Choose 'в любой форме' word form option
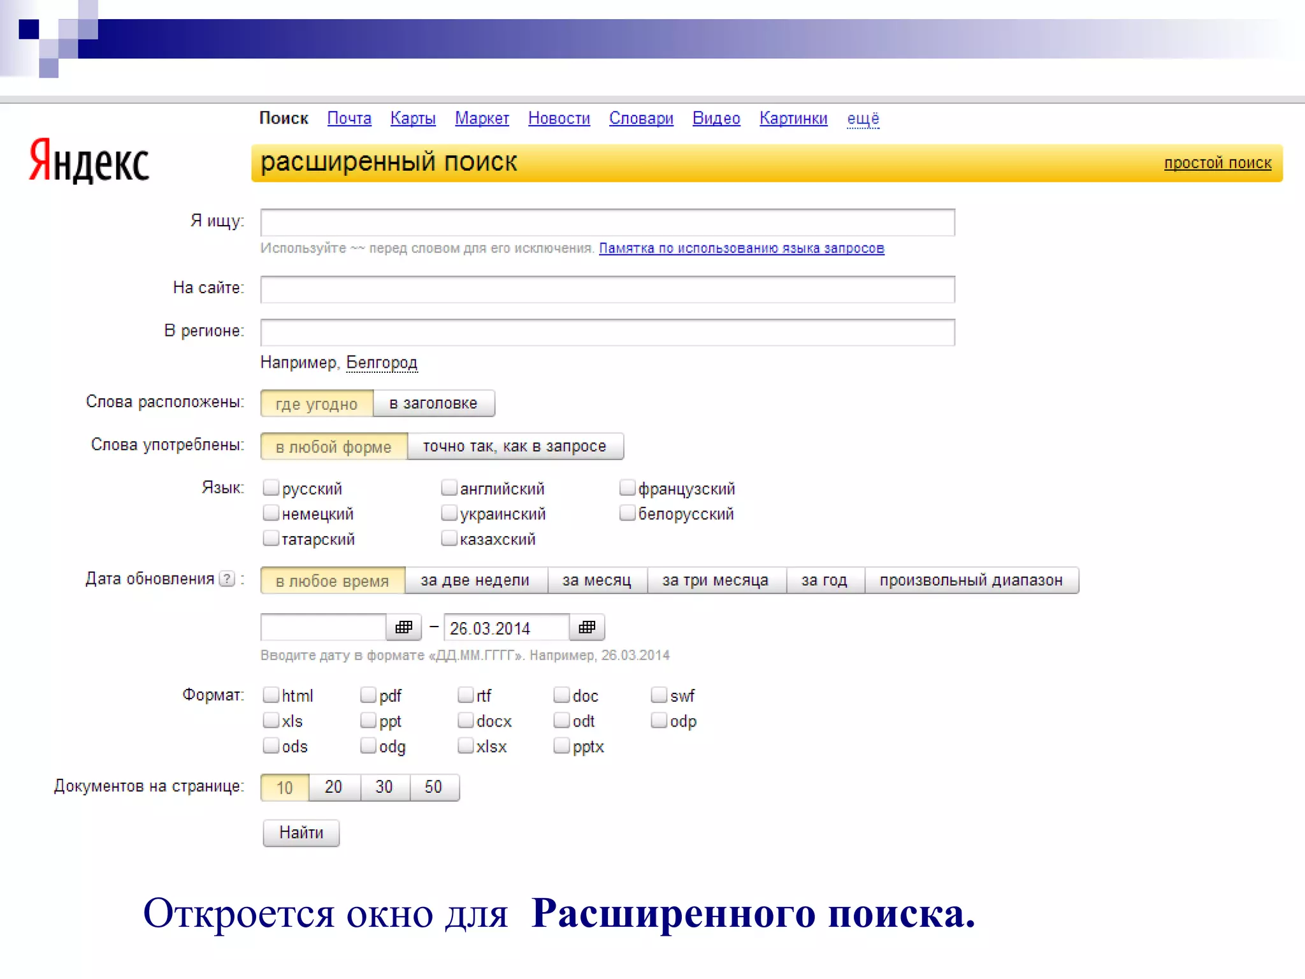Viewport: 1305px width, 979px height. [x=334, y=446]
